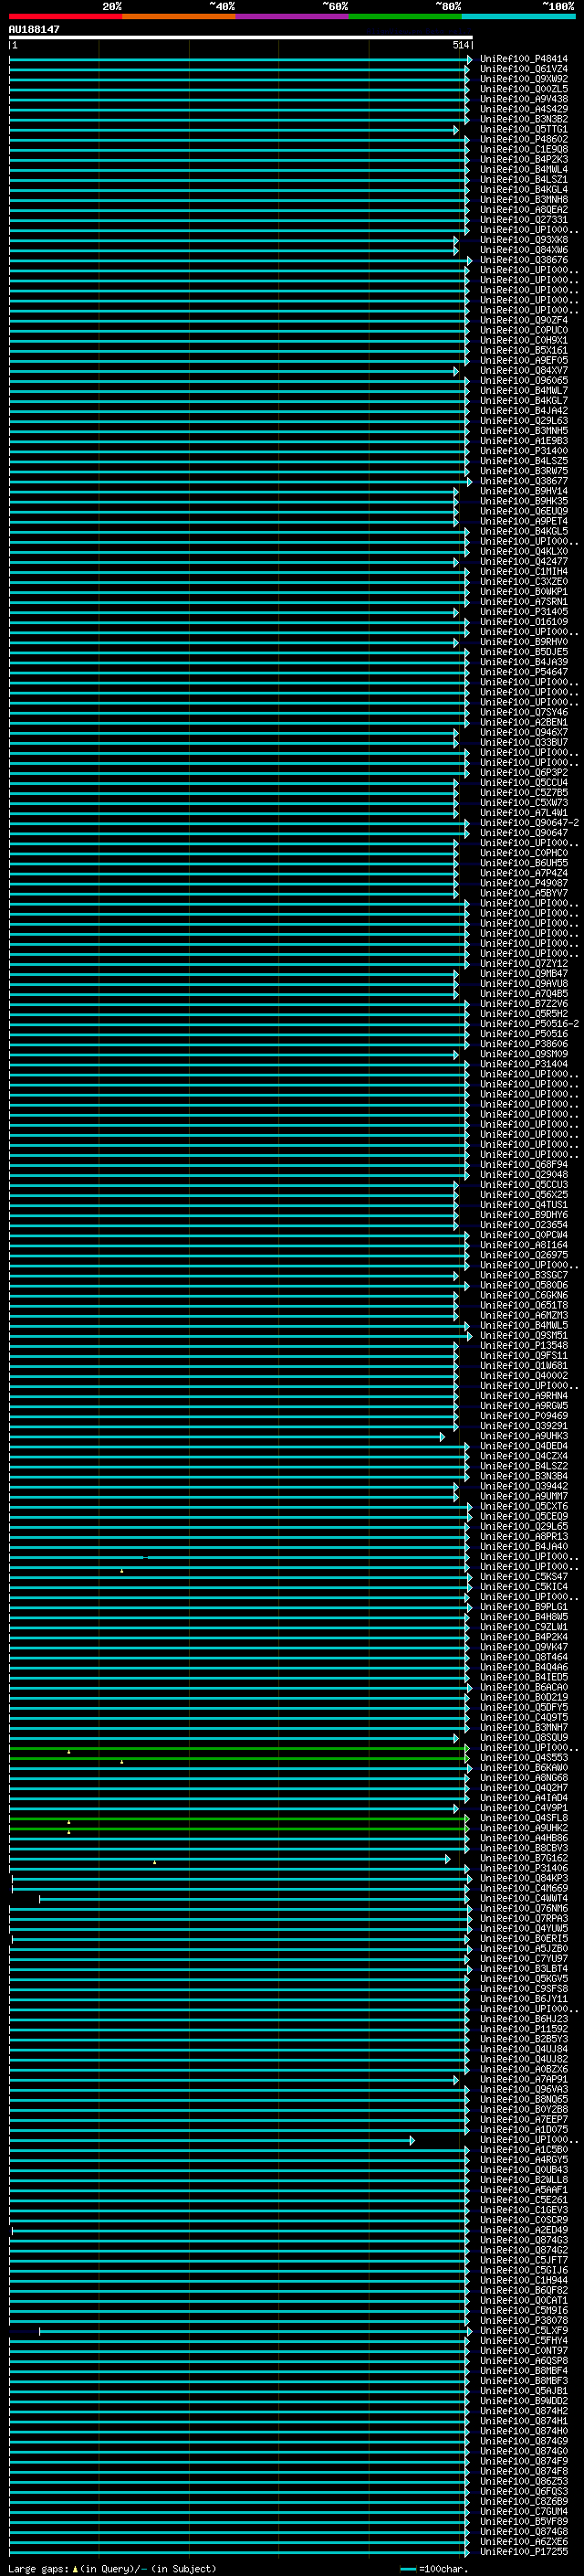This screenshot has width=584, height=2576.
Task: Select hit label UniRef100_Q42477
Action: pos(524,561)
